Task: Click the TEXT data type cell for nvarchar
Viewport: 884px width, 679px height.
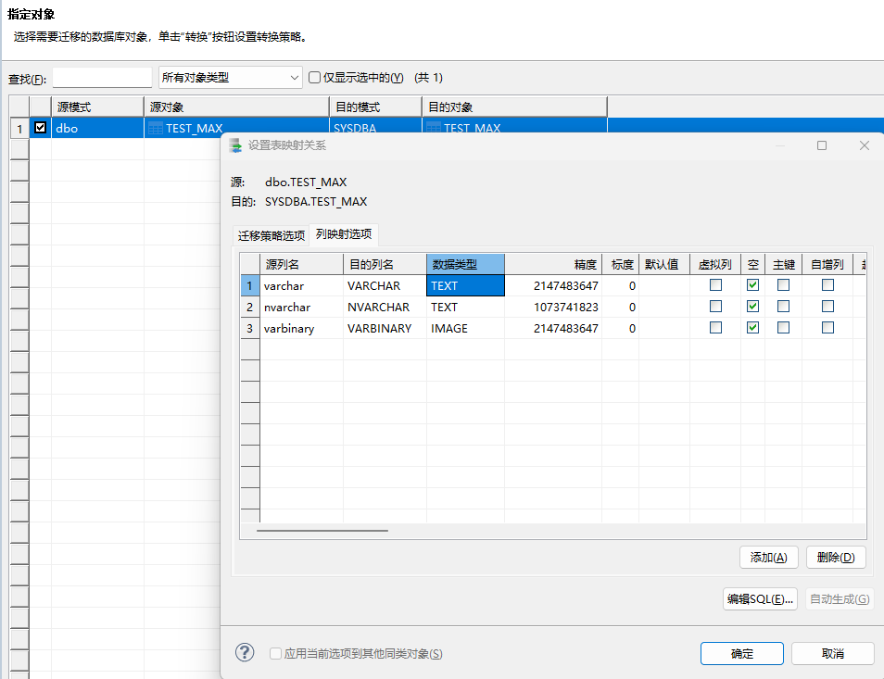Action: 465,308
